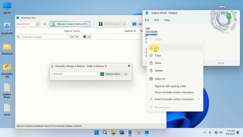Expand Insert Unicode control characters submenu

[x=175, y=99]
